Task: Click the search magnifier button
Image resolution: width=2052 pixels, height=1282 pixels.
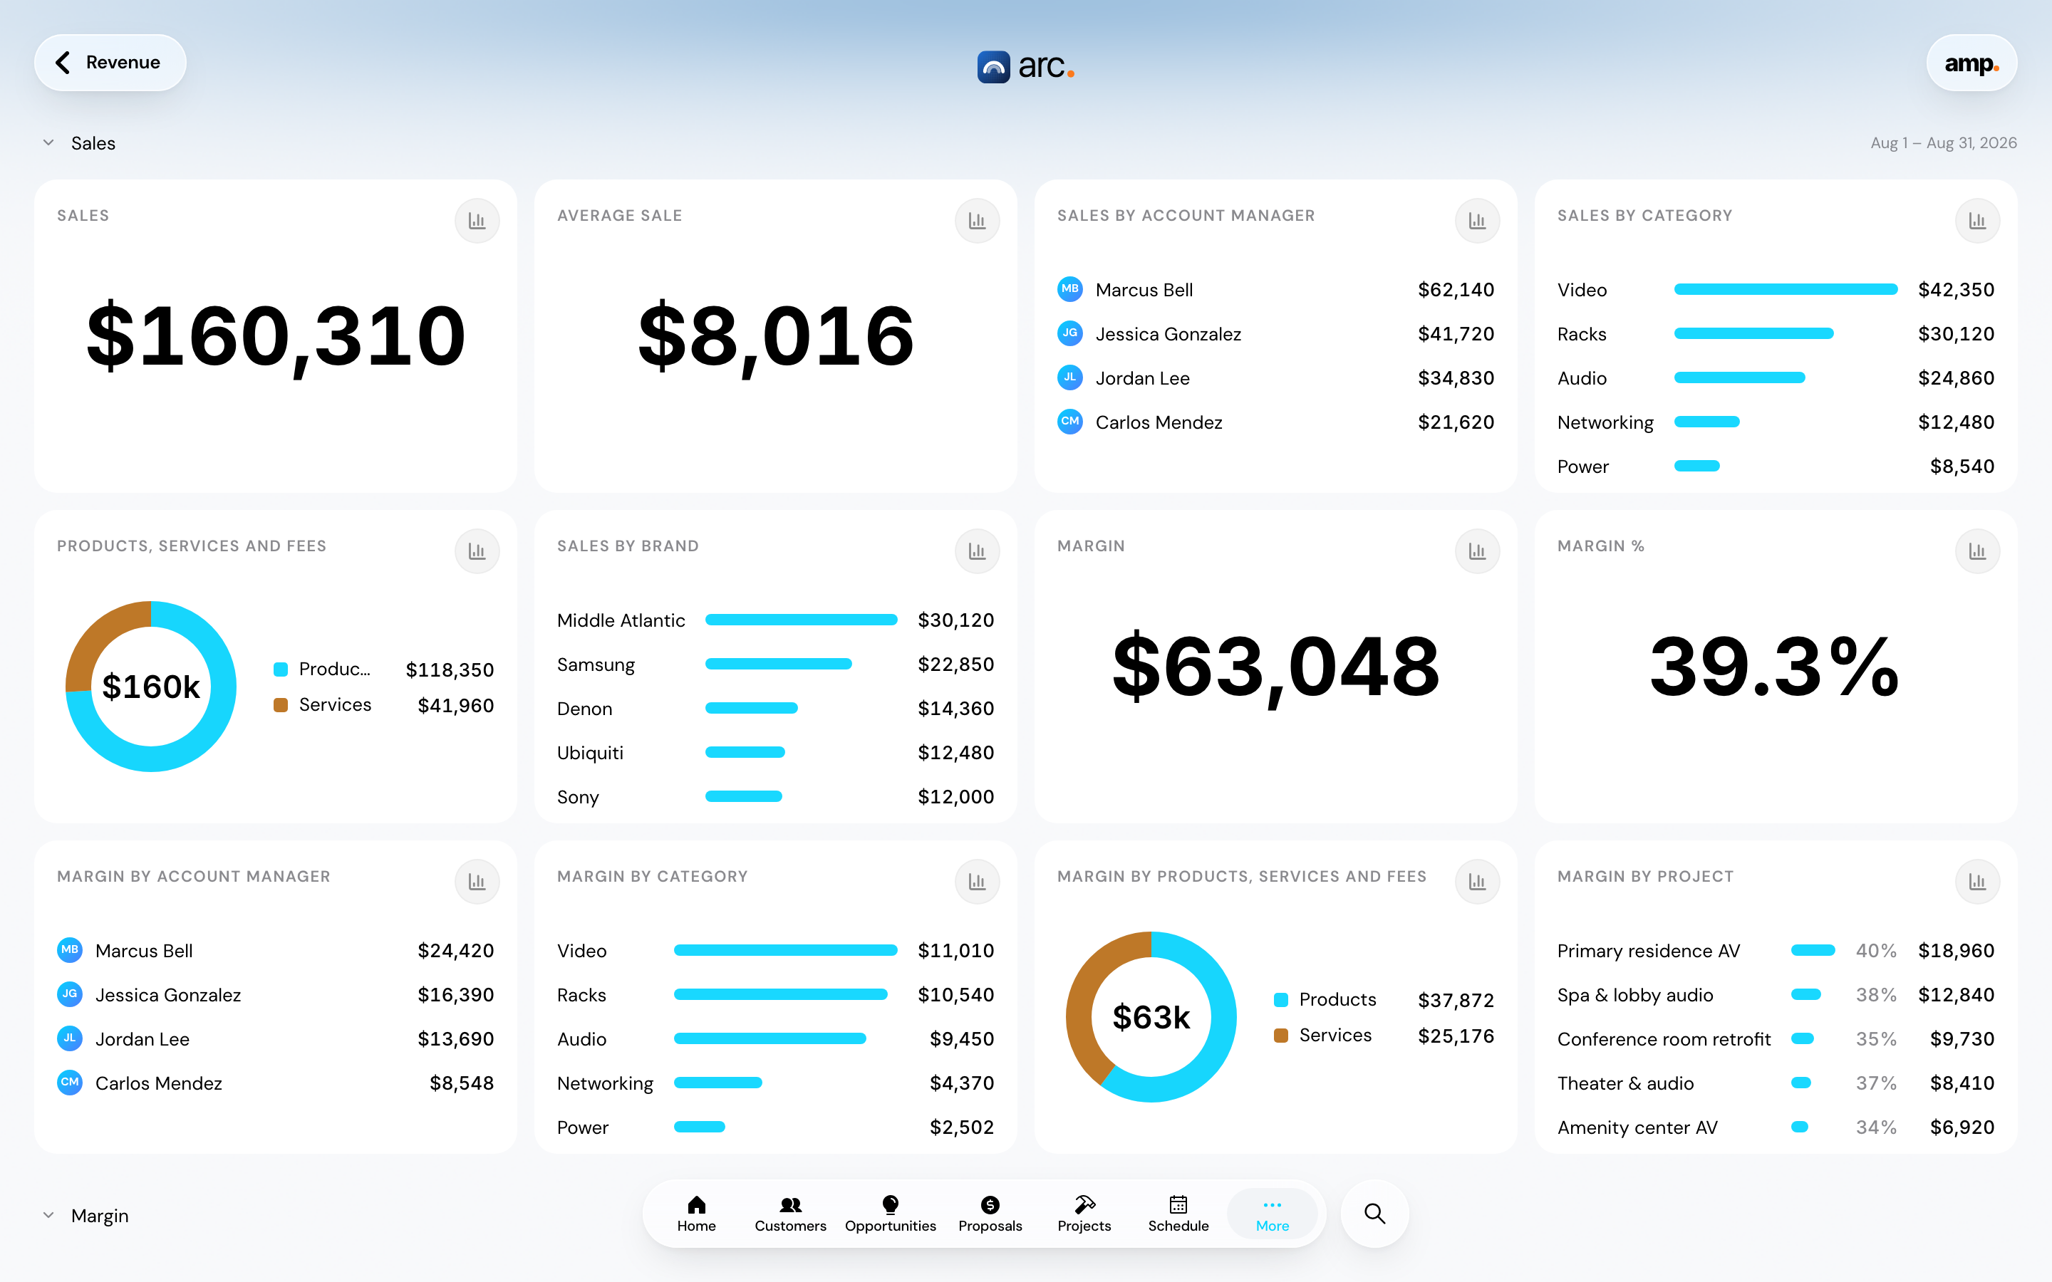Action: (1374, 1214)
